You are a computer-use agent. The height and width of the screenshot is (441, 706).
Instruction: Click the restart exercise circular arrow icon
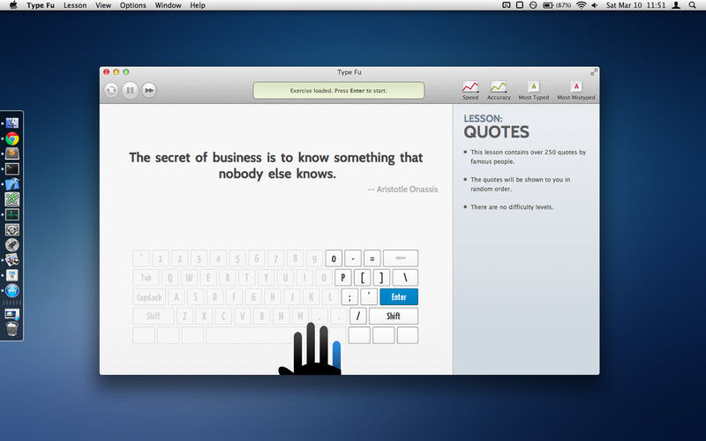point(111,90)
